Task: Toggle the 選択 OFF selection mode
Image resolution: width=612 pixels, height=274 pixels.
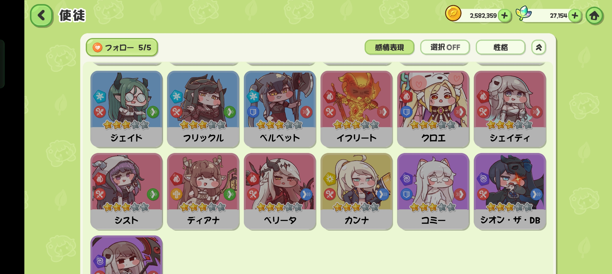Action: (x=445, y=47)
